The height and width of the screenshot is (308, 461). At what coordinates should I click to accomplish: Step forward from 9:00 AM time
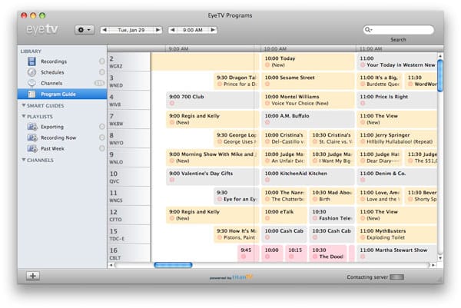[x=213, y=30]
